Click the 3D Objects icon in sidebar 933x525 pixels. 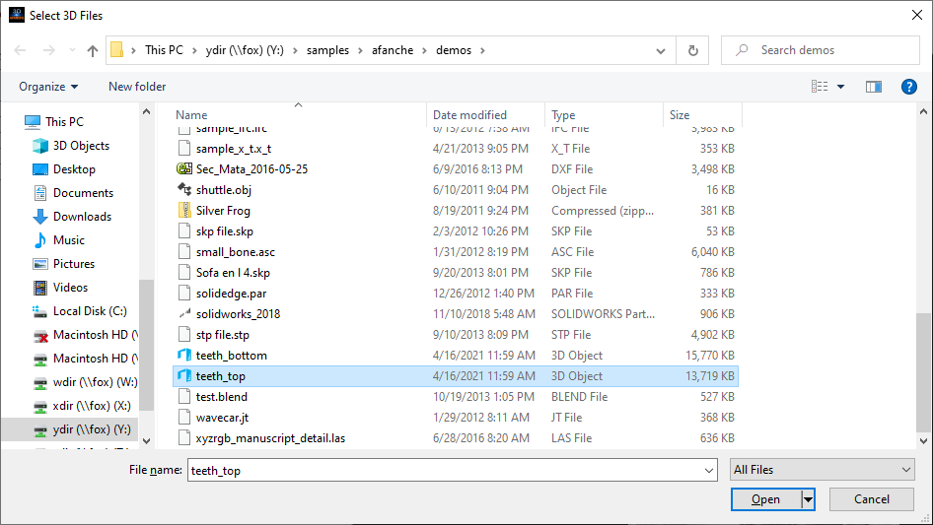click(40, 146)
